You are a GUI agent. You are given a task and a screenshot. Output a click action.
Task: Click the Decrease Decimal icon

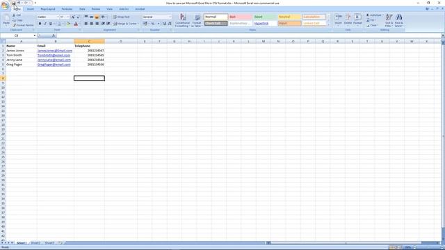pyautogui.click(x=170, y=24)
